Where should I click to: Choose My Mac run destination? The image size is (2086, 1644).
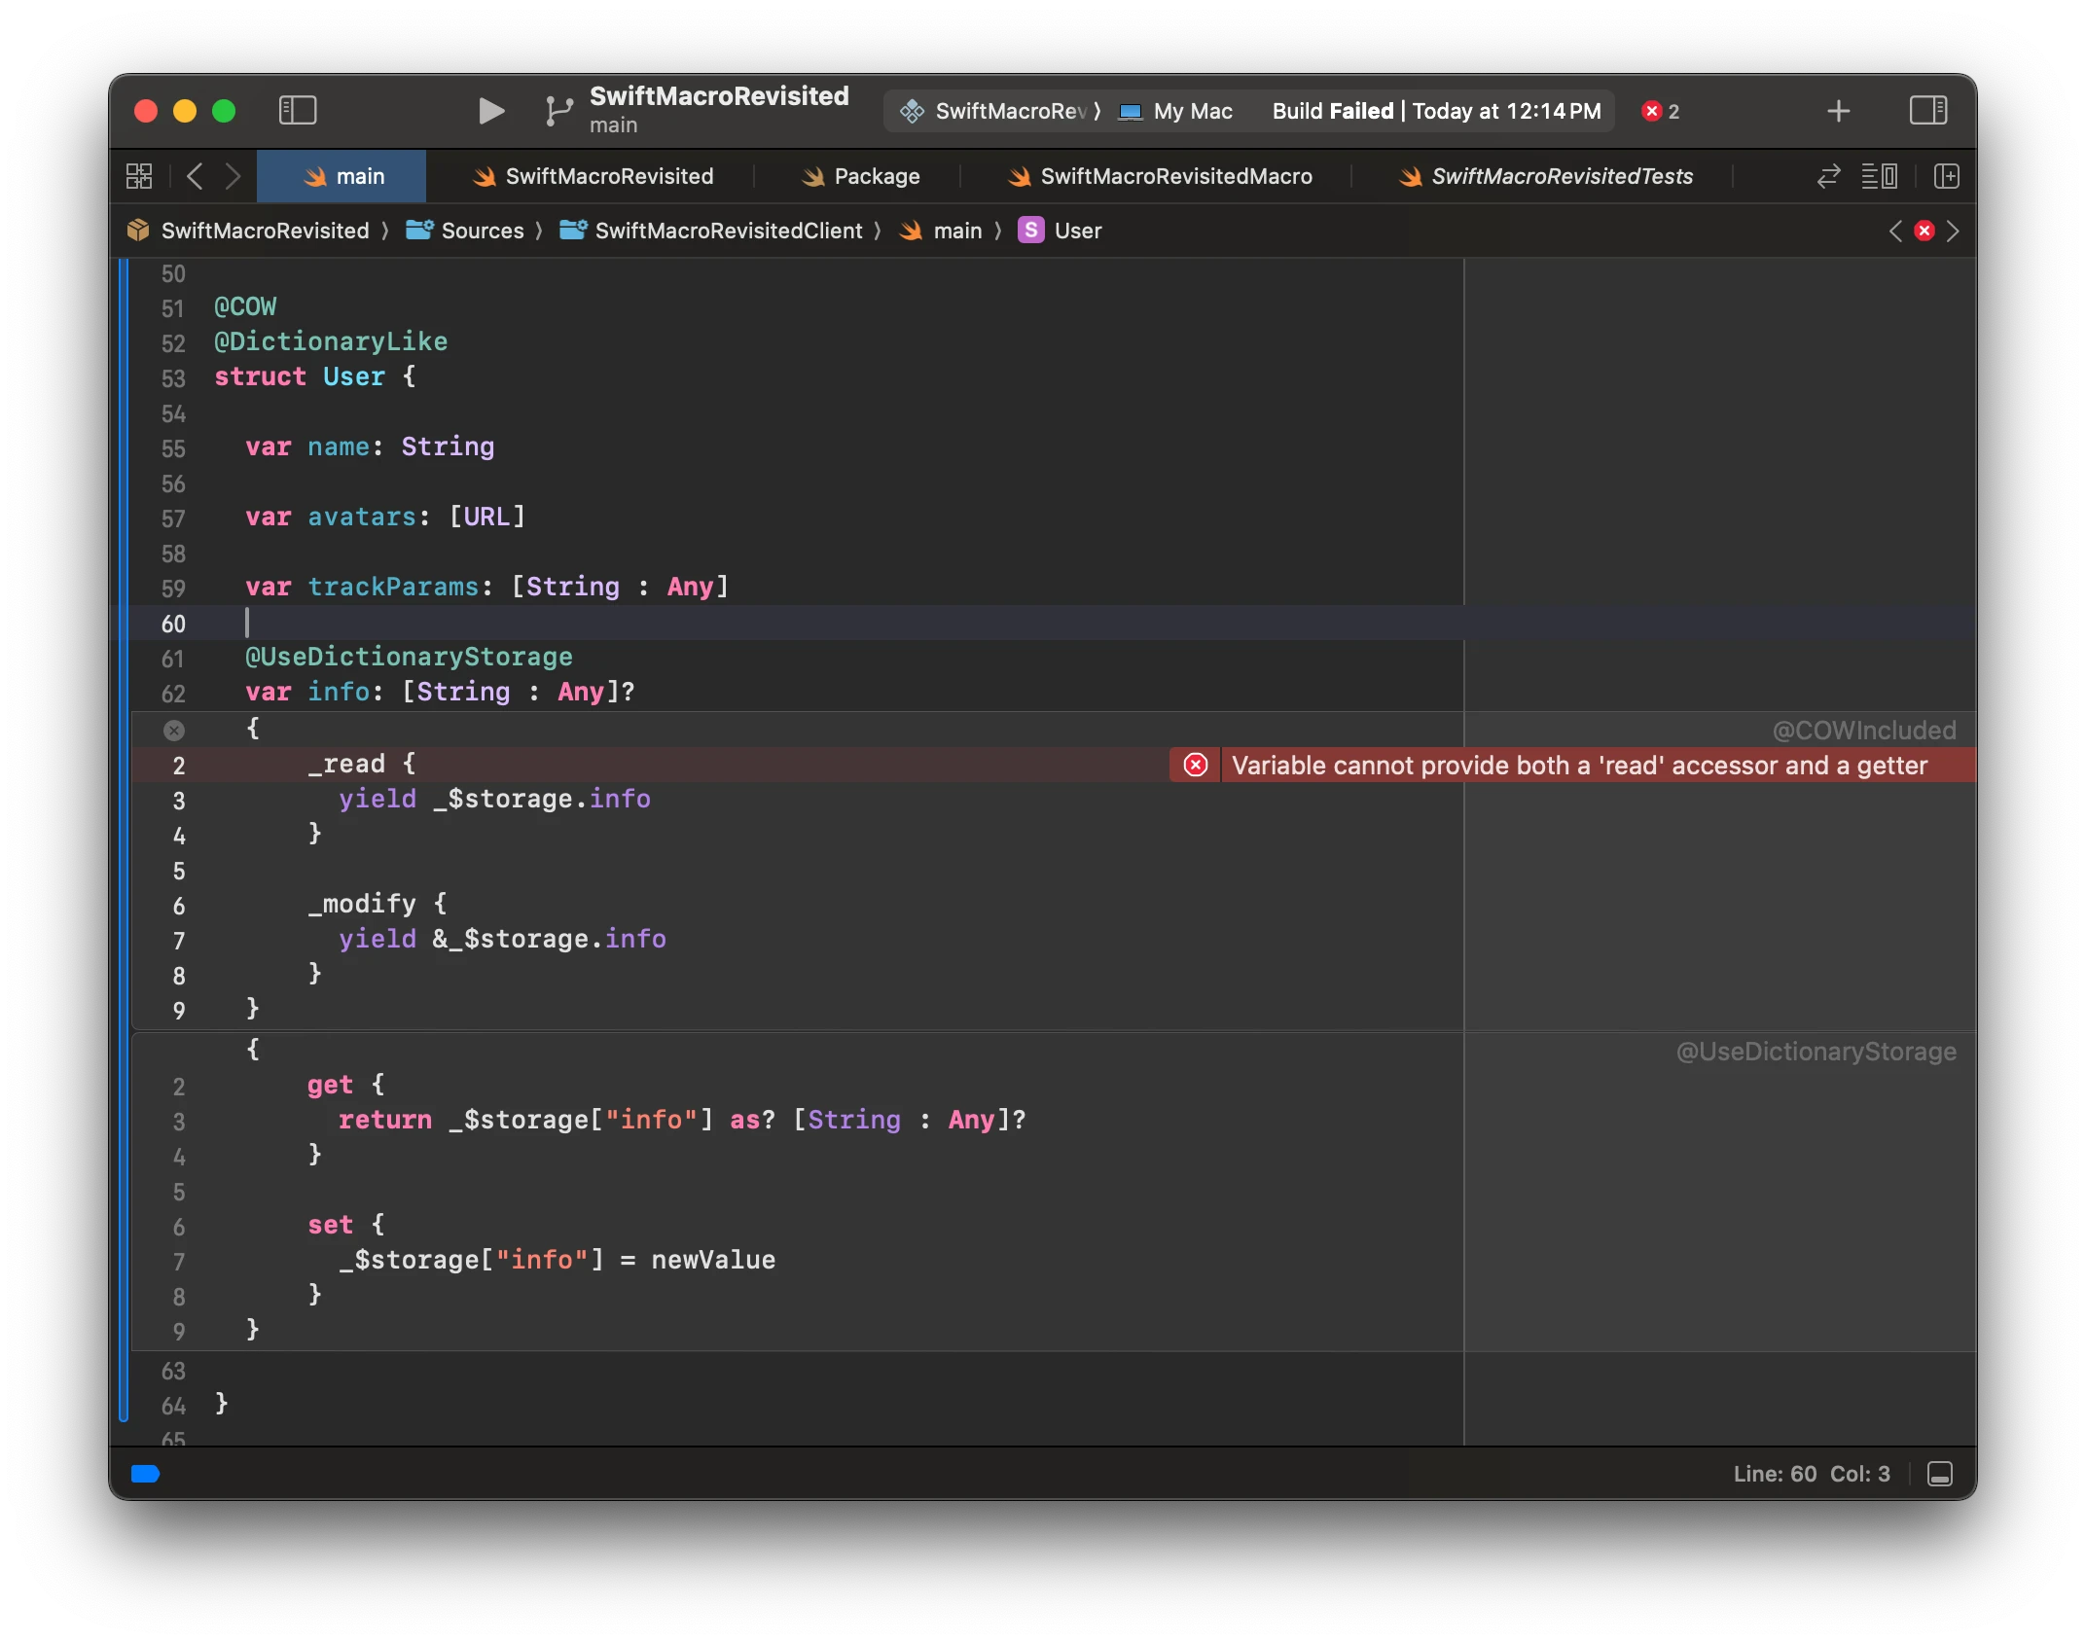pos(1175,111)
